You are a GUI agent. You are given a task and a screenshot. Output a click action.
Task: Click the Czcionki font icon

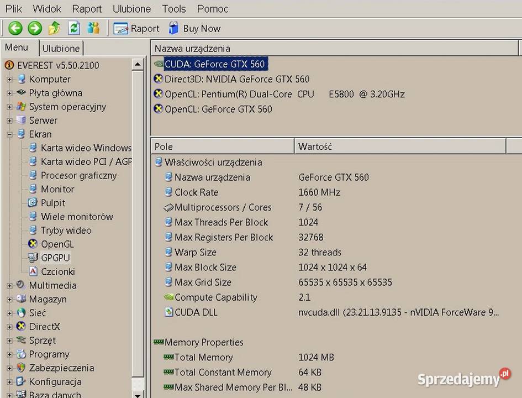[33, 271]
